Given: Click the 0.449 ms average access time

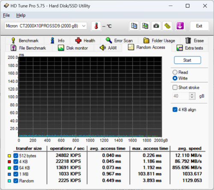Looking at the screenshot, I should point(112,181).
